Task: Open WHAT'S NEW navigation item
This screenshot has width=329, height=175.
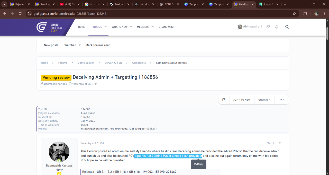Action: click(120, 27)
